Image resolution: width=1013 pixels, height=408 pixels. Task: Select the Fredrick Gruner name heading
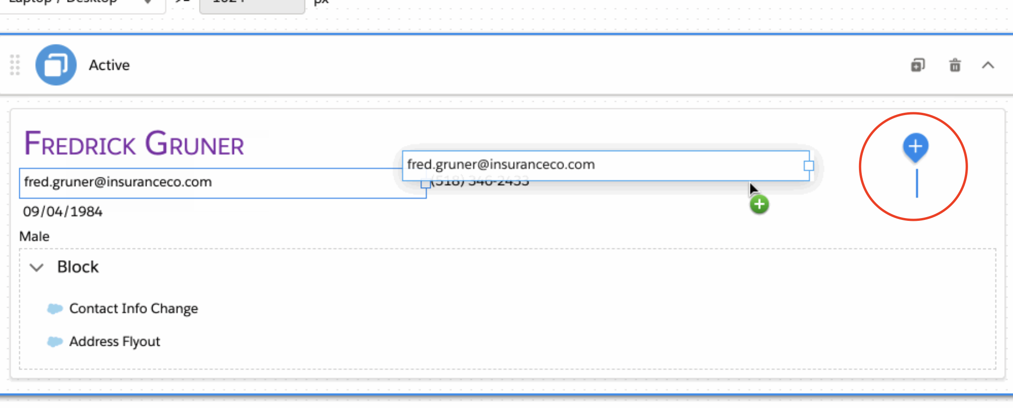point(134,144)
